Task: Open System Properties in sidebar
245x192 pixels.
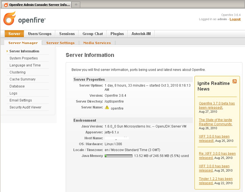Action: coord(24,58)
